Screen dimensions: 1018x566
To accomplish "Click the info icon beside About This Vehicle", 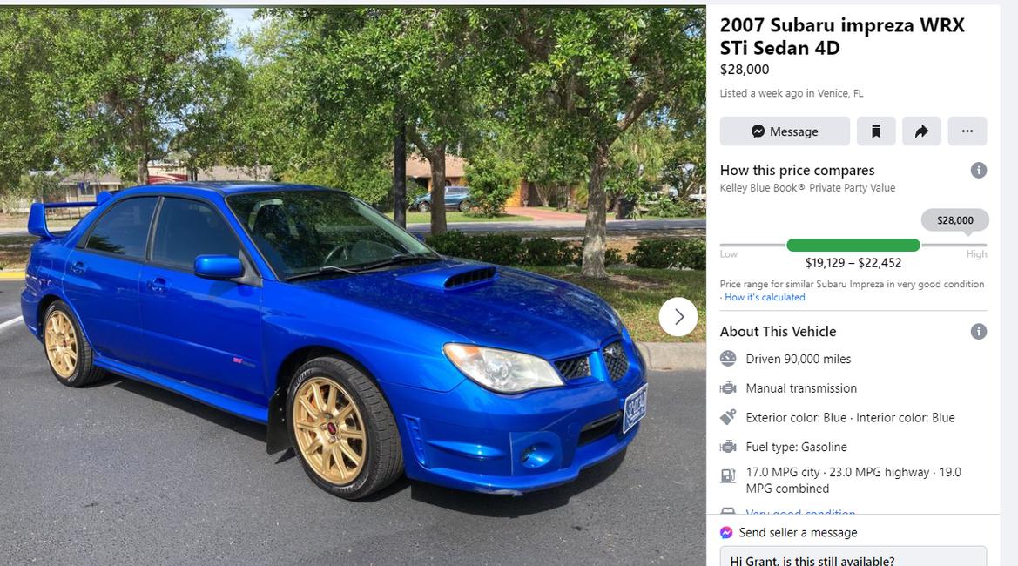I will pyautogui.click(x=979, y=332).
